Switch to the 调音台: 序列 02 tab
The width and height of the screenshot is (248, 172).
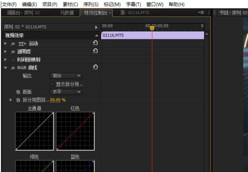(x=23, y=13)
